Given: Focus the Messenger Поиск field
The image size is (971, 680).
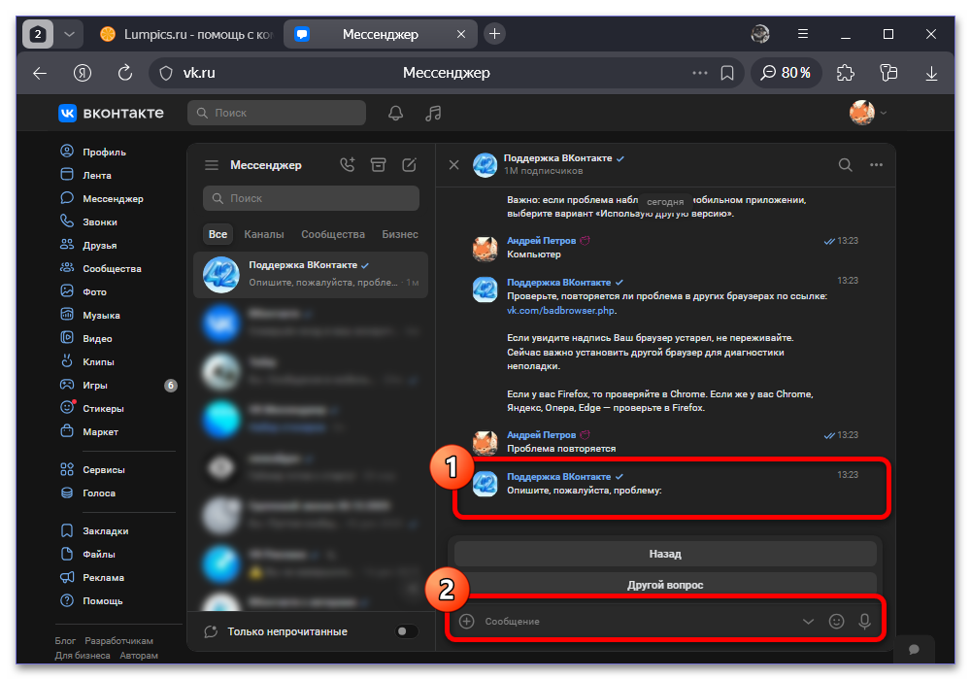Looking at the screenshot, I should coord(311,198).
